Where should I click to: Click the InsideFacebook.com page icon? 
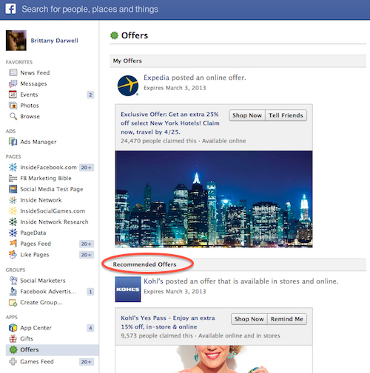(13, 168)
